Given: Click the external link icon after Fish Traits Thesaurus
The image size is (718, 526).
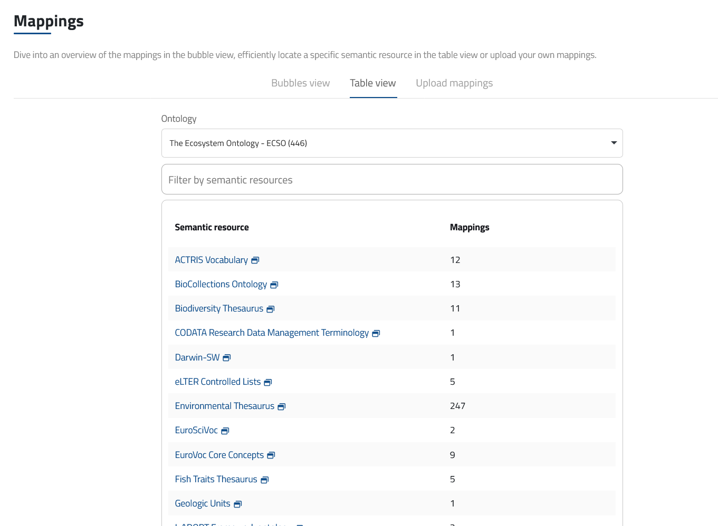Looking at the screenshot, I should click(x=265, y=480).
